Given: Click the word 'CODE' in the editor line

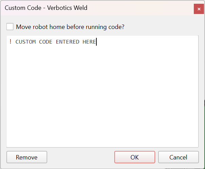Looking at the screenshot, I should coord(45,42).
